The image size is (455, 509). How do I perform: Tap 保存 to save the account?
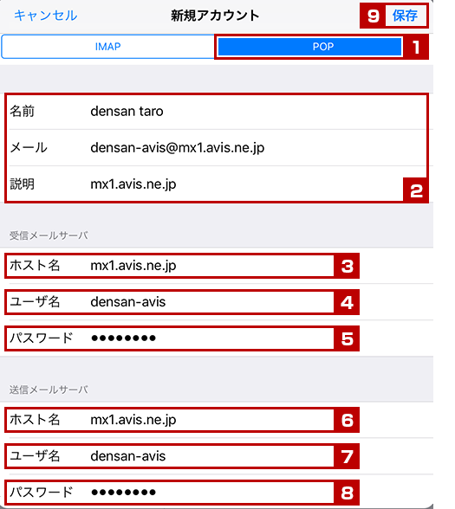point(405,16)
